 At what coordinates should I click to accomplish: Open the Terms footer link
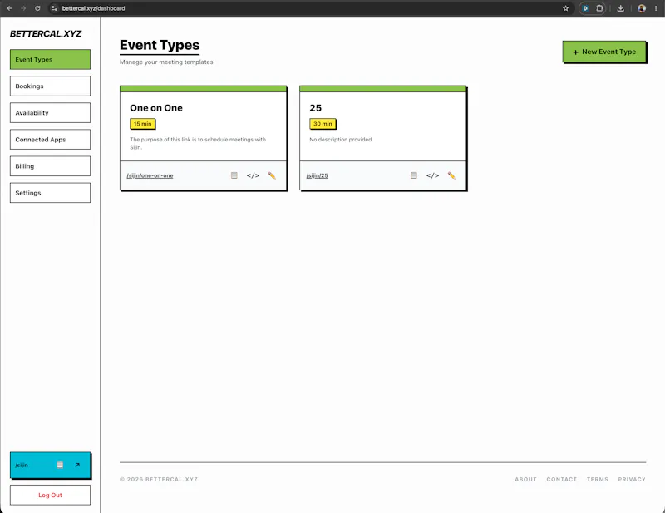(x=598, y=480)
